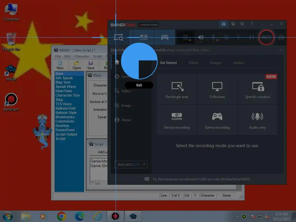296x222 pixels.
Task: Select the screen recording mode icon
Action: pyautogui.click(x=119, y=37)
